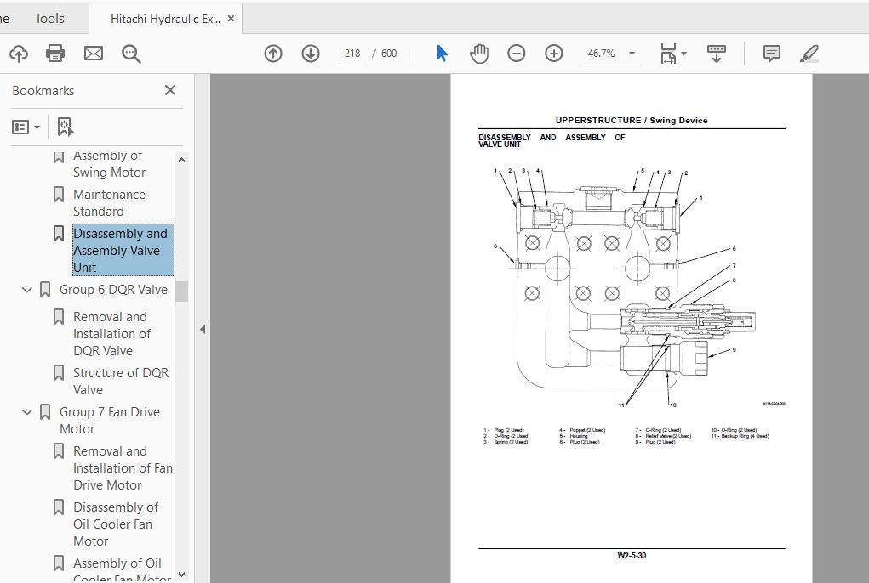Viewport: 869px width, 583px height.
Task: Open the zoom percentage dropdown
Action: coord(631,53)
